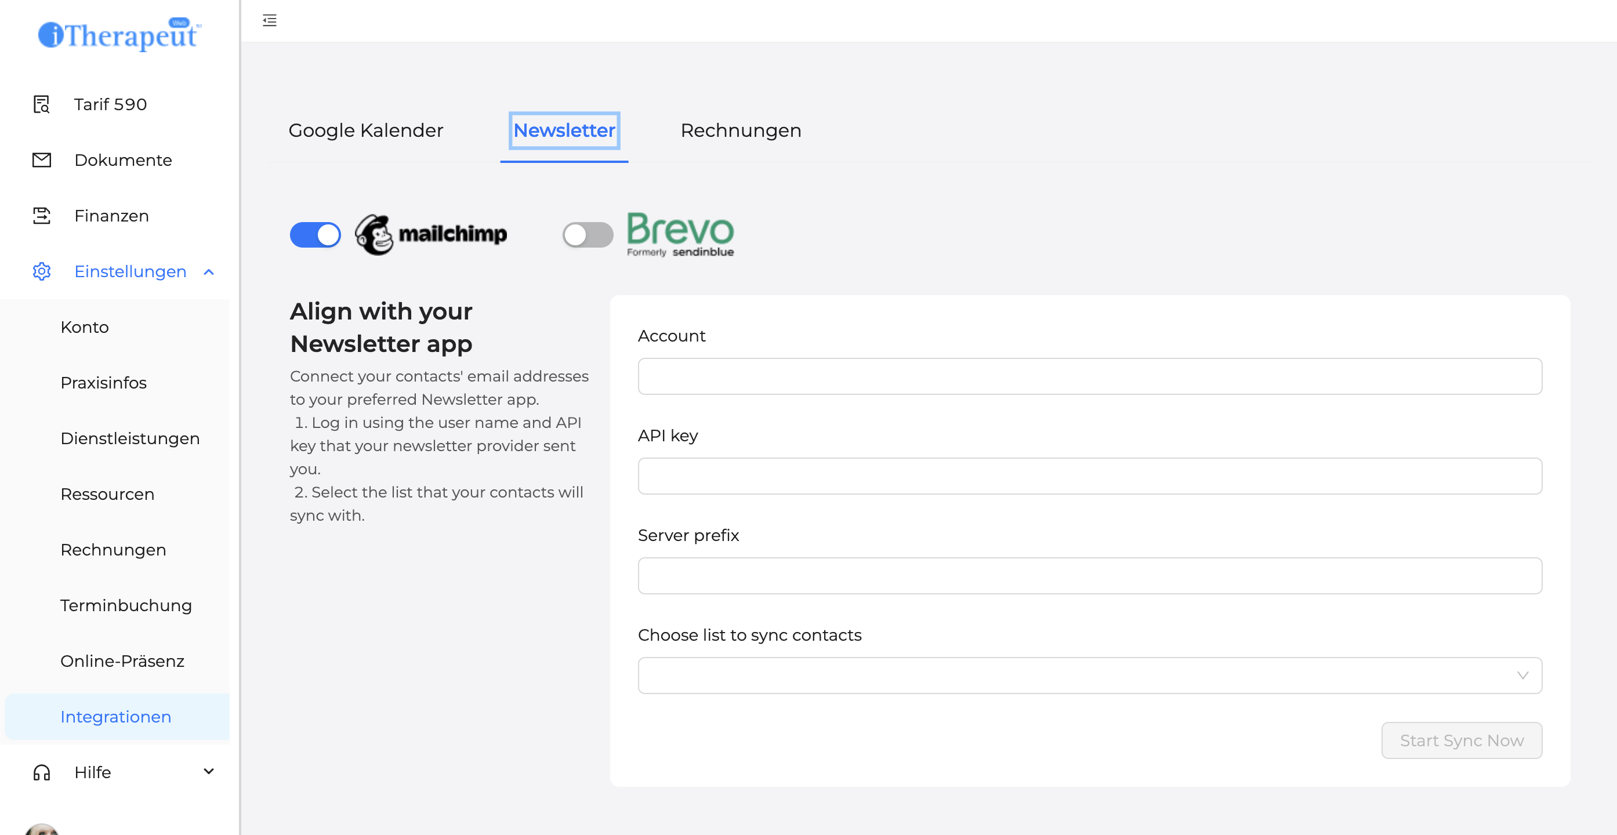Click the Hilfe headset icon
The height and width of the screenshot is (835, 1617).
(41, 772)
